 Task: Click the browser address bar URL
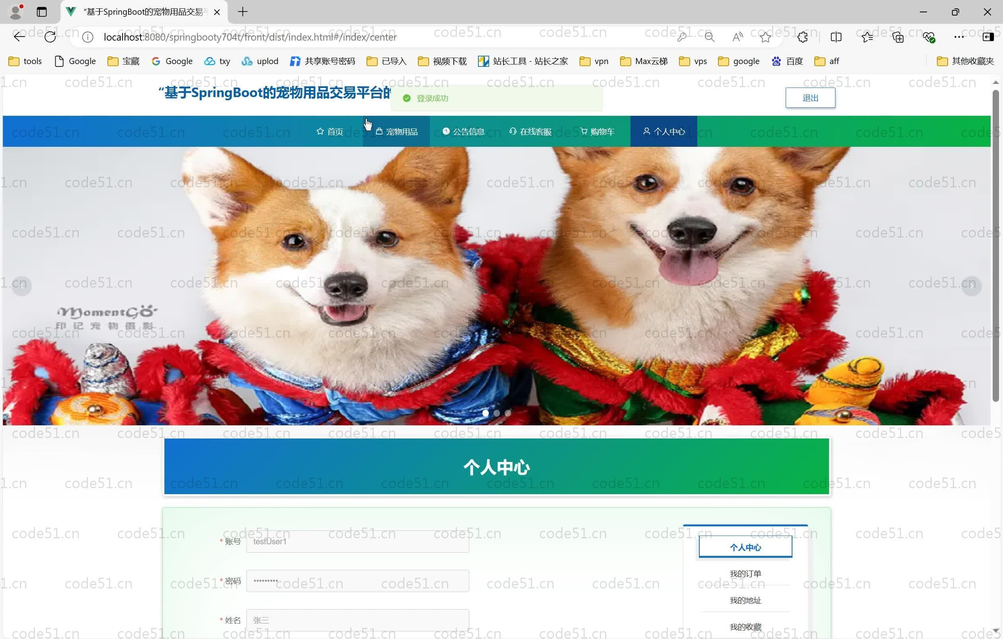point(250,37)
